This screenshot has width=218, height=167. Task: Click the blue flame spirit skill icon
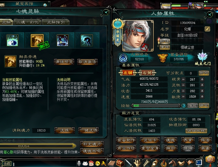click(63, 40)
